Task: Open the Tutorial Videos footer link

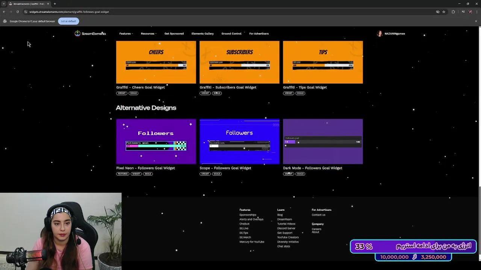Action: [x=286, y=224]
